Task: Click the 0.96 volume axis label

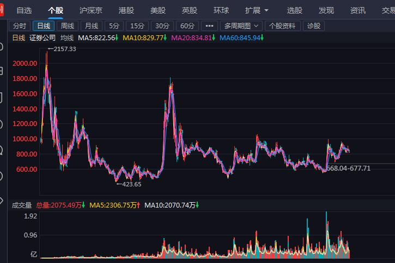Action: pyautogui.click(x=31, y=235)
